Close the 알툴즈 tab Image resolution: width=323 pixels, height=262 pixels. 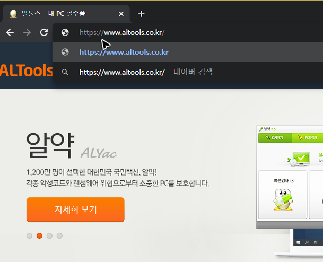(121, 14)
